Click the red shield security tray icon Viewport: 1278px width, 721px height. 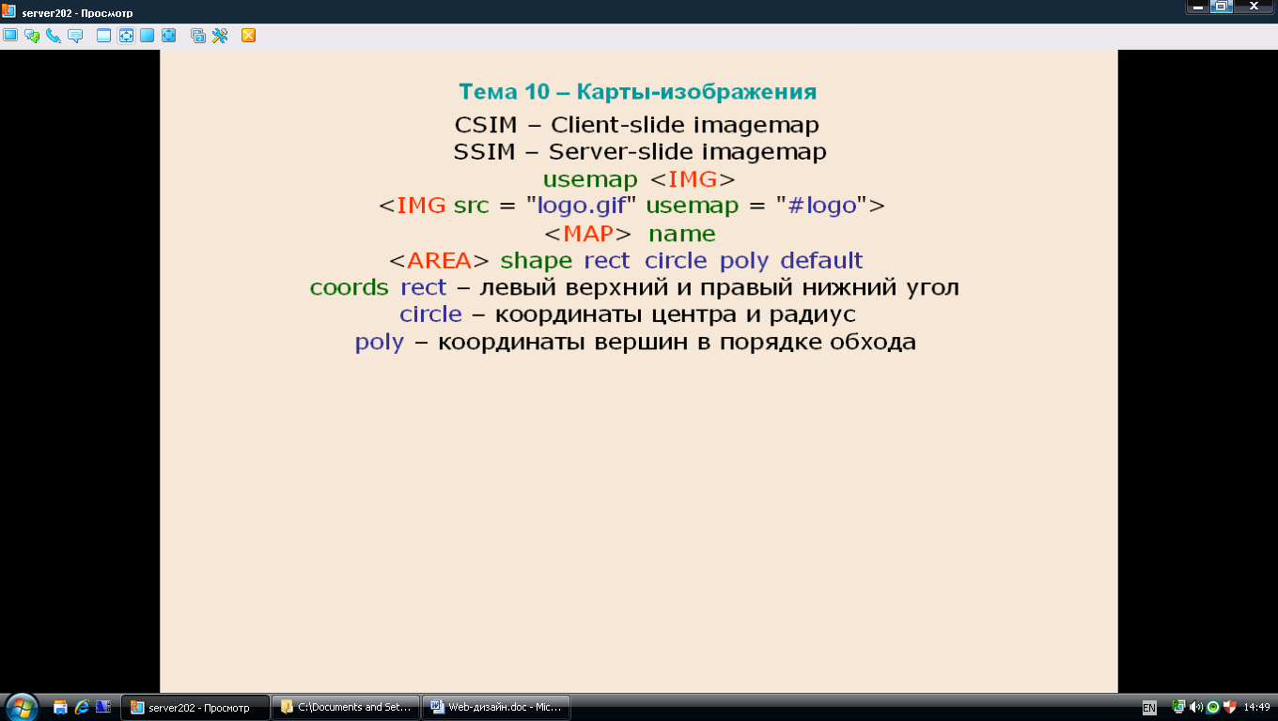click(1229, 707)
